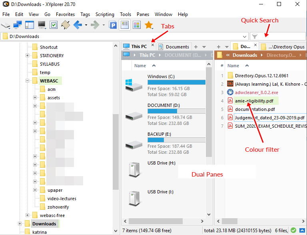Add a new tab in left pane
Image resolution: width=307 pixels, height=235 pixels.
click(196, 47)
